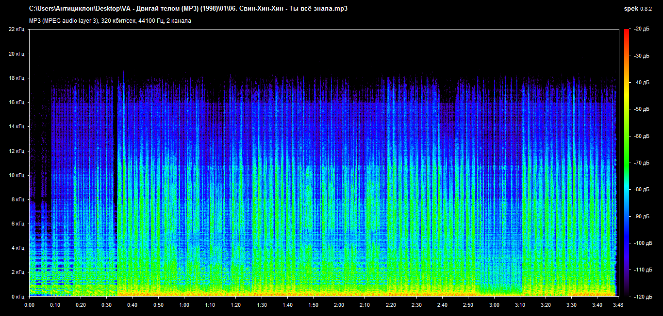Click the 0:00 time axis label
663x316 pixels.
(x=29, y=305)
